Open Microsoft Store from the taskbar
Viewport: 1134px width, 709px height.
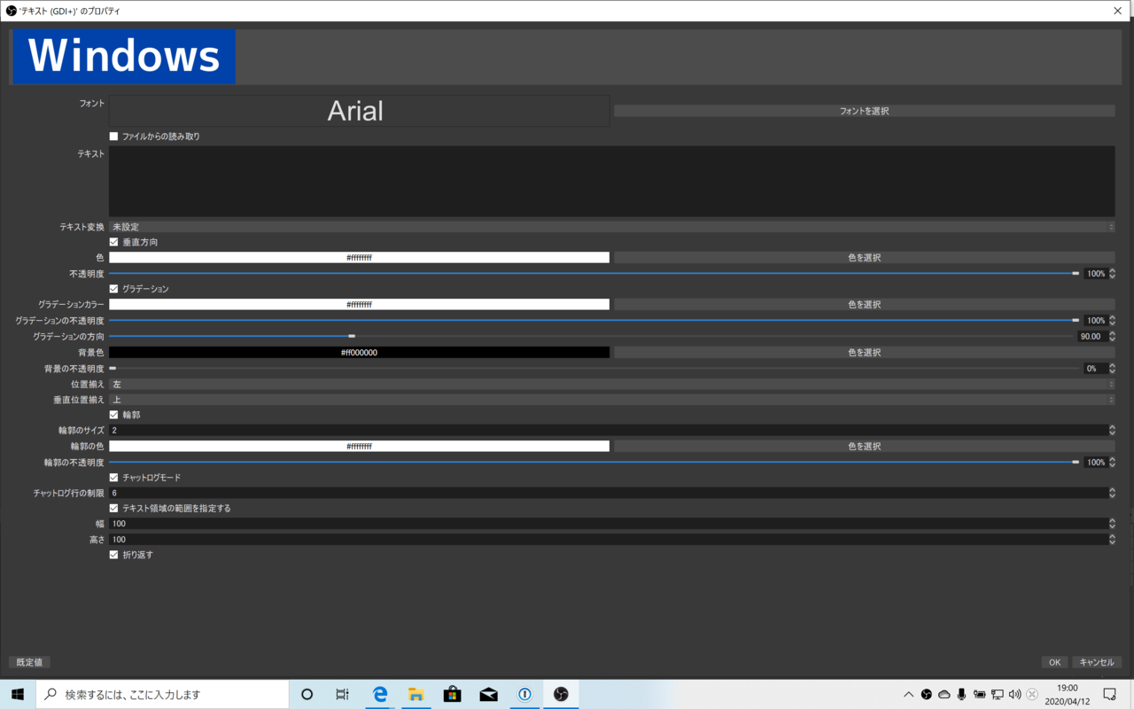(x=452, y=695)
